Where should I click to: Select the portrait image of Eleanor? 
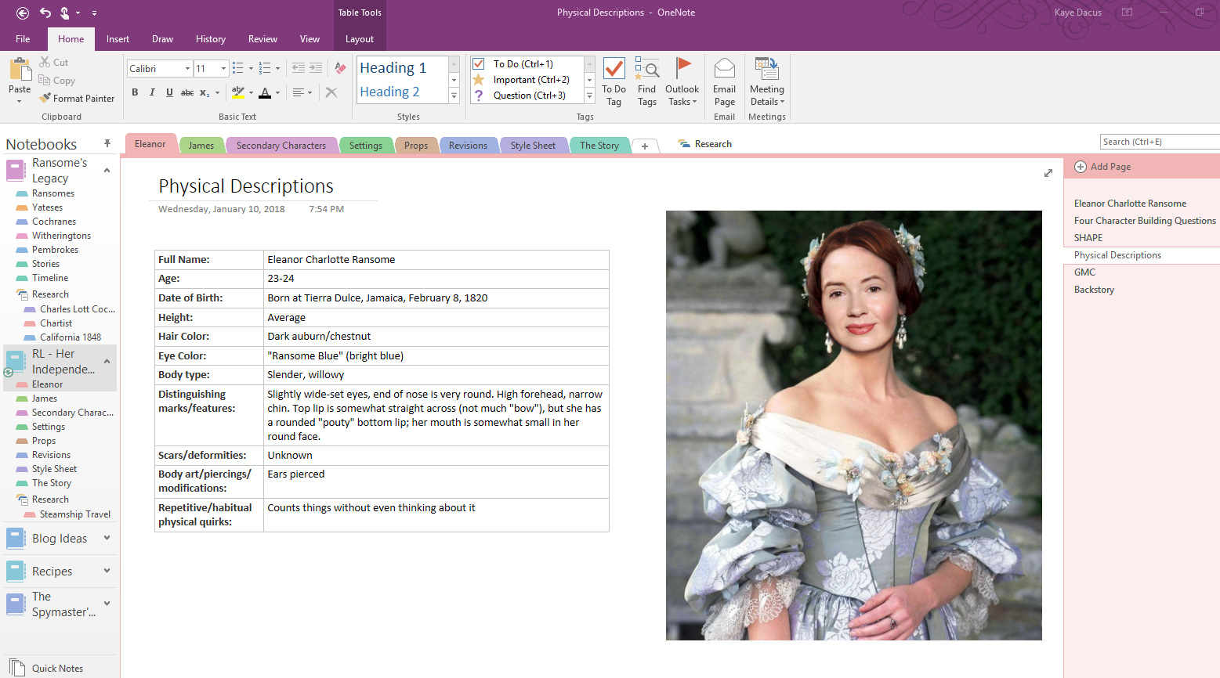[854, 425]
